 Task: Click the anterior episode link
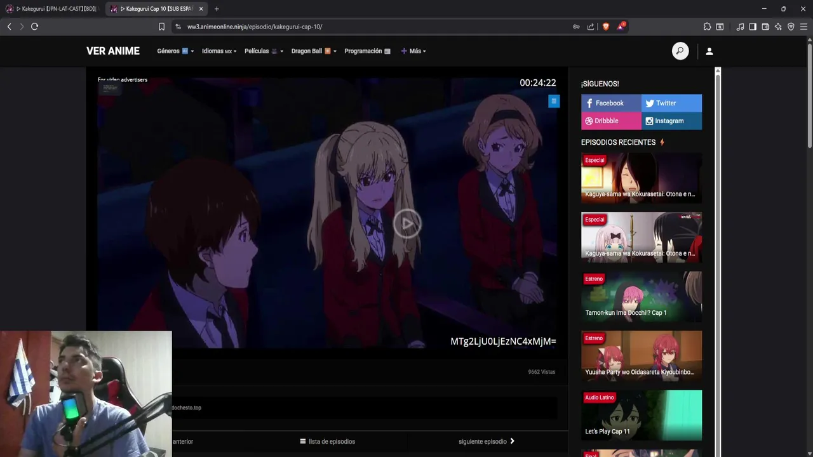(x=183, y=442)
